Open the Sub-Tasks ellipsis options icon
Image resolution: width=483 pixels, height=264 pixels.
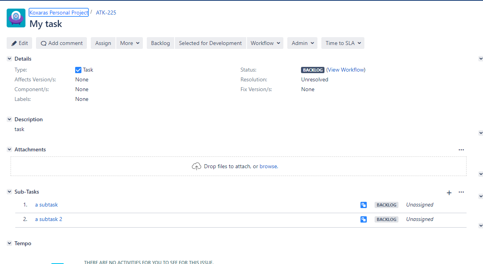point(461,192)
